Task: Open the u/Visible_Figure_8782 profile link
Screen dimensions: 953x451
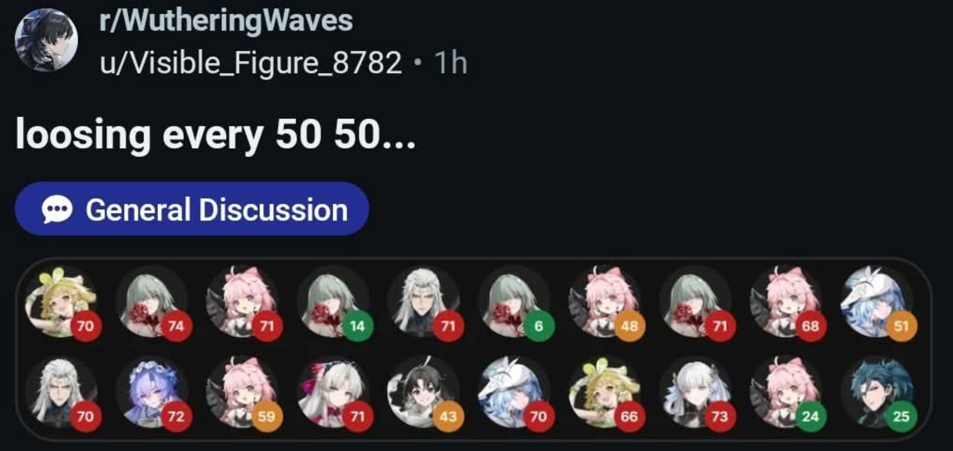Action: pyautogui.click(x=250, y=63)
